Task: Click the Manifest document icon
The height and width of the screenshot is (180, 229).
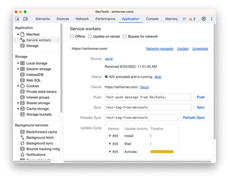Action: pos(23,34)
